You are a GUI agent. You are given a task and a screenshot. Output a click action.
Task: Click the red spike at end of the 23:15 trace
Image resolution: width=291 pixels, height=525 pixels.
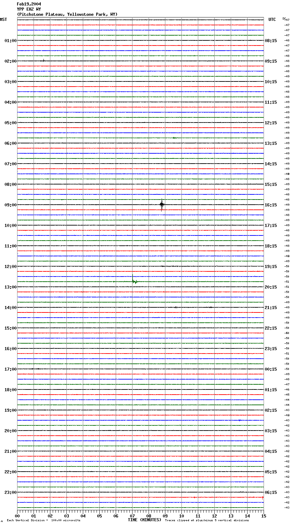coord(263,497)
